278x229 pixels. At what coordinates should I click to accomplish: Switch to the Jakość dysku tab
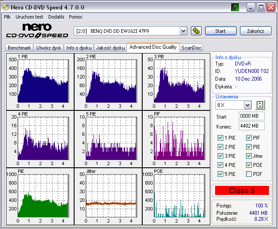(110, 48)
